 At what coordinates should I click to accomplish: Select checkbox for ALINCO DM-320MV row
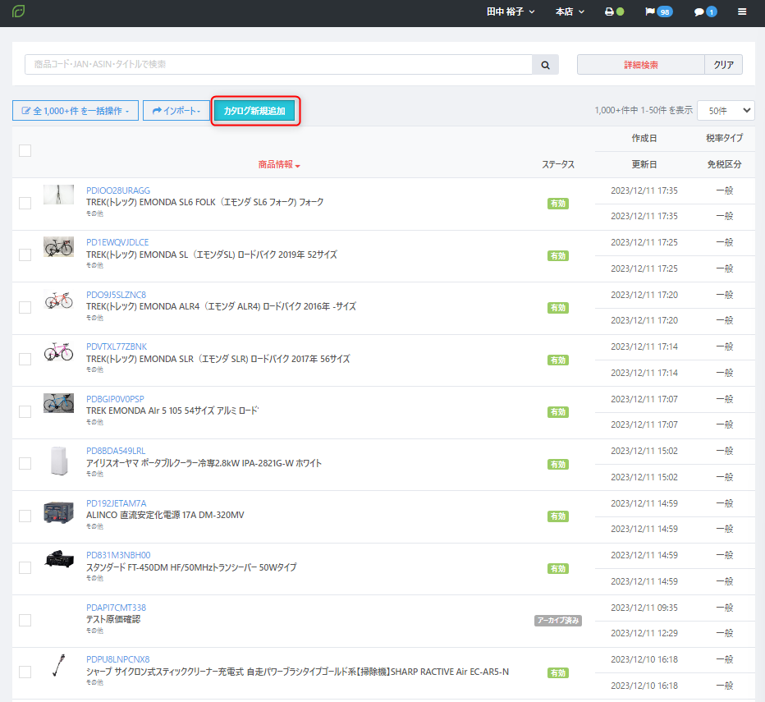coord(25,516)
